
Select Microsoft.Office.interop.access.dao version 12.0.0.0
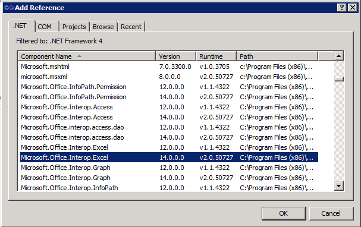tap(169, 127)
